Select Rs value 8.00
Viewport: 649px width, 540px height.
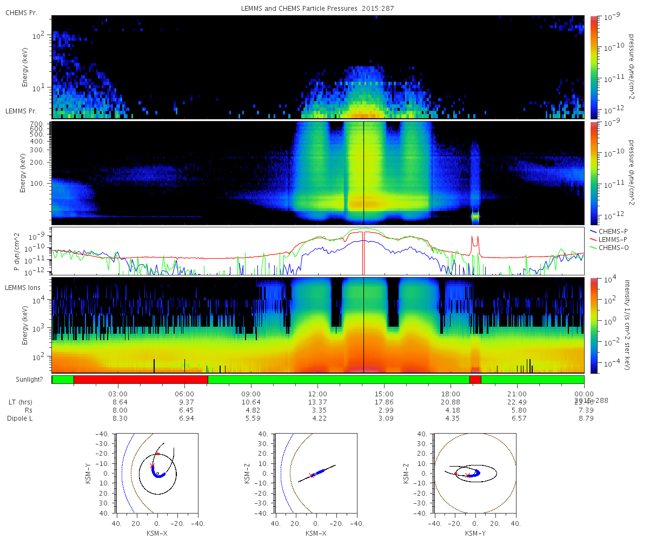click(x=120, y=410)
